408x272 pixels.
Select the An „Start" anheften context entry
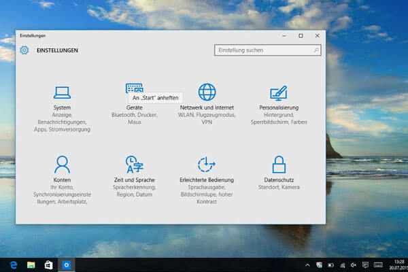tap(156, 98)
